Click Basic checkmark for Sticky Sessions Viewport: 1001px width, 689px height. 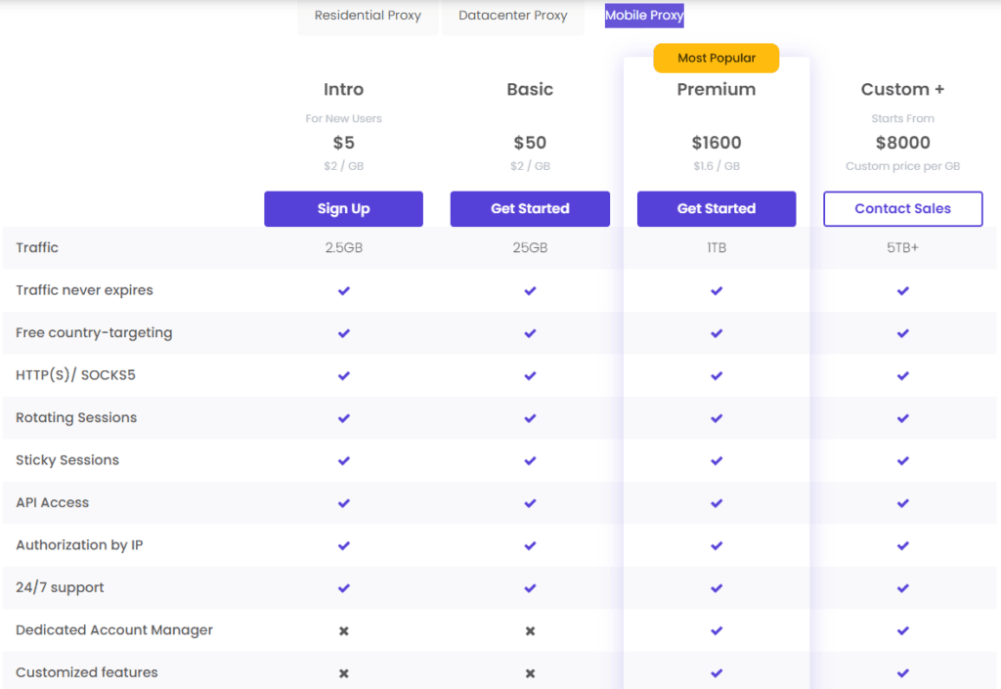pyautogui.click(x=530, y=460)
